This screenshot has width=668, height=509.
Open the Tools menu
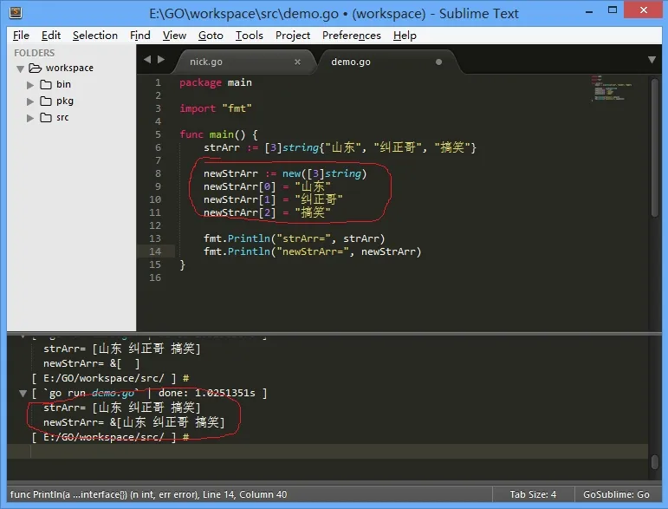250,36
